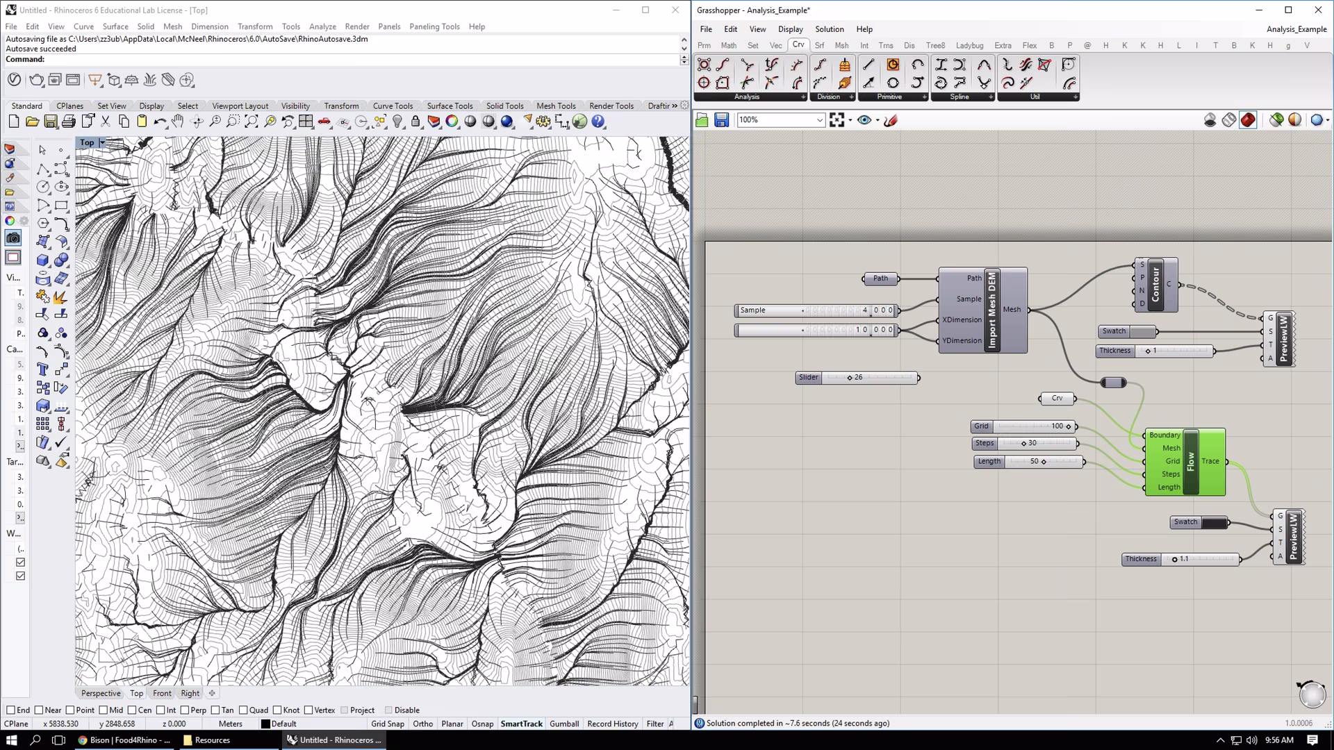Save the Rhino file with floppy disk icon
Screen dimensions: 1334x750
tap(51, 122)
